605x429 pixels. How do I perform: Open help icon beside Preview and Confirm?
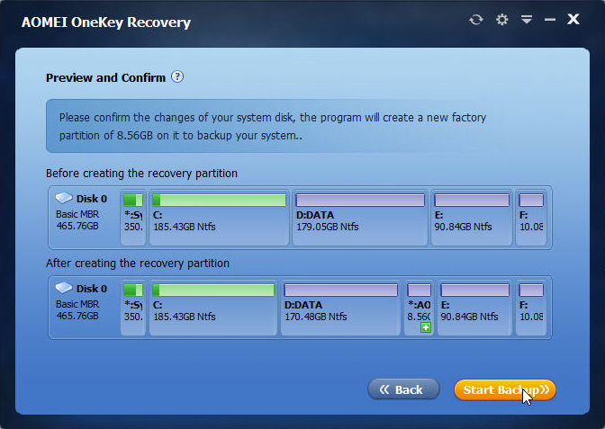pyautogui.click(x=177, y=76)
